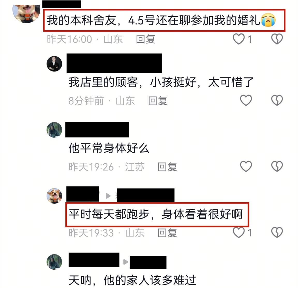298x288 pixels.
Task: Dislike the 平时每天都跑步 reply
Action: (x=277, y=233)
